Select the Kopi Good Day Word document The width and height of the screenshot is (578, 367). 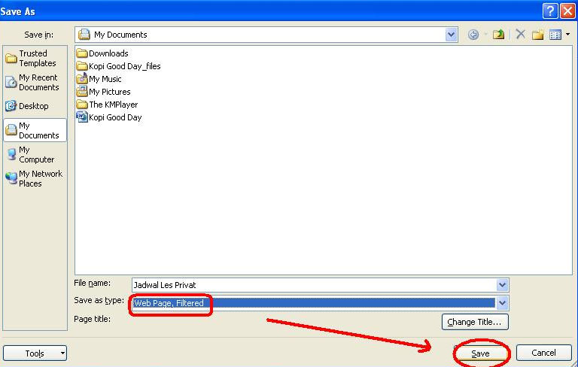[109, 117]
